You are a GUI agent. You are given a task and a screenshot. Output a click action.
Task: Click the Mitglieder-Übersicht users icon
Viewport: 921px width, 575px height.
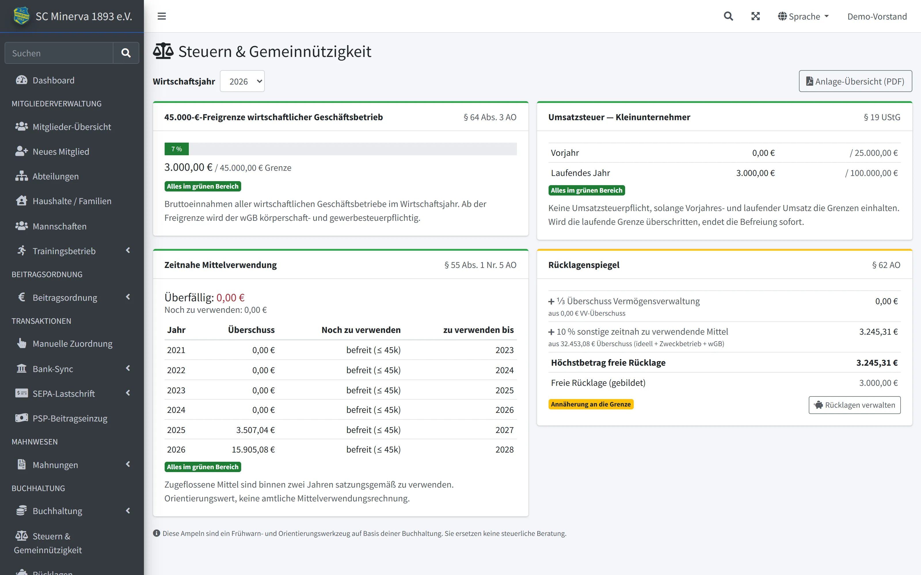(22, 126)
